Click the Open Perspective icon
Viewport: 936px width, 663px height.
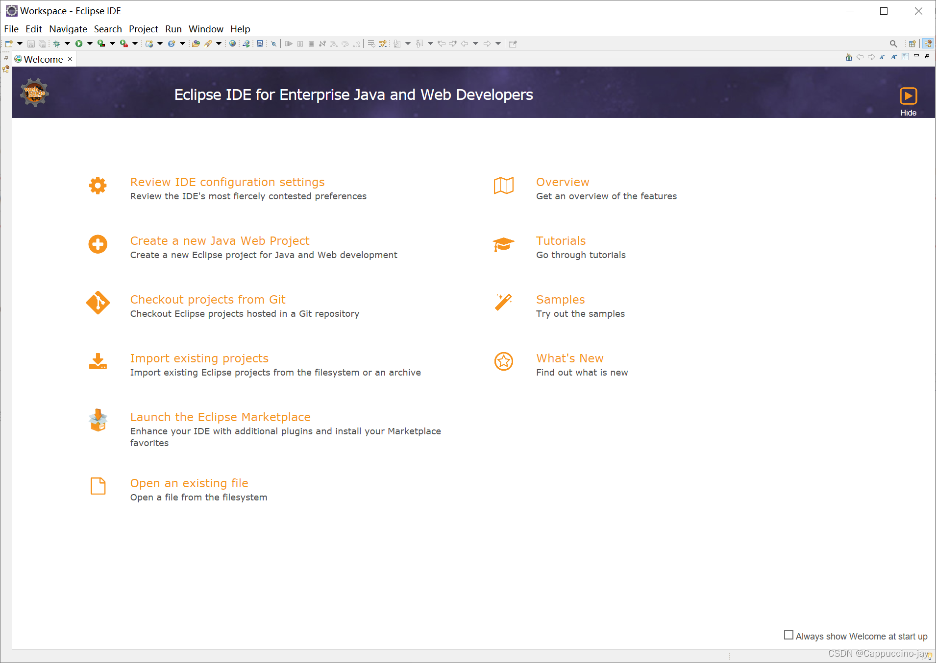coord(912,44)
